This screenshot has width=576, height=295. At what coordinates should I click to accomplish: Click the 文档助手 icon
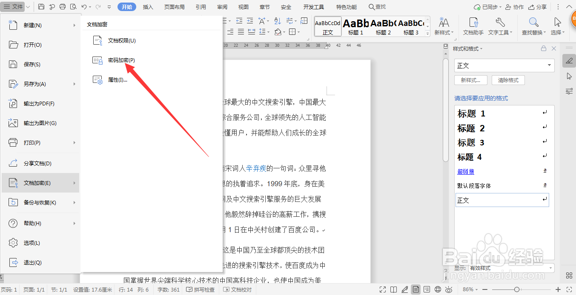473,27
